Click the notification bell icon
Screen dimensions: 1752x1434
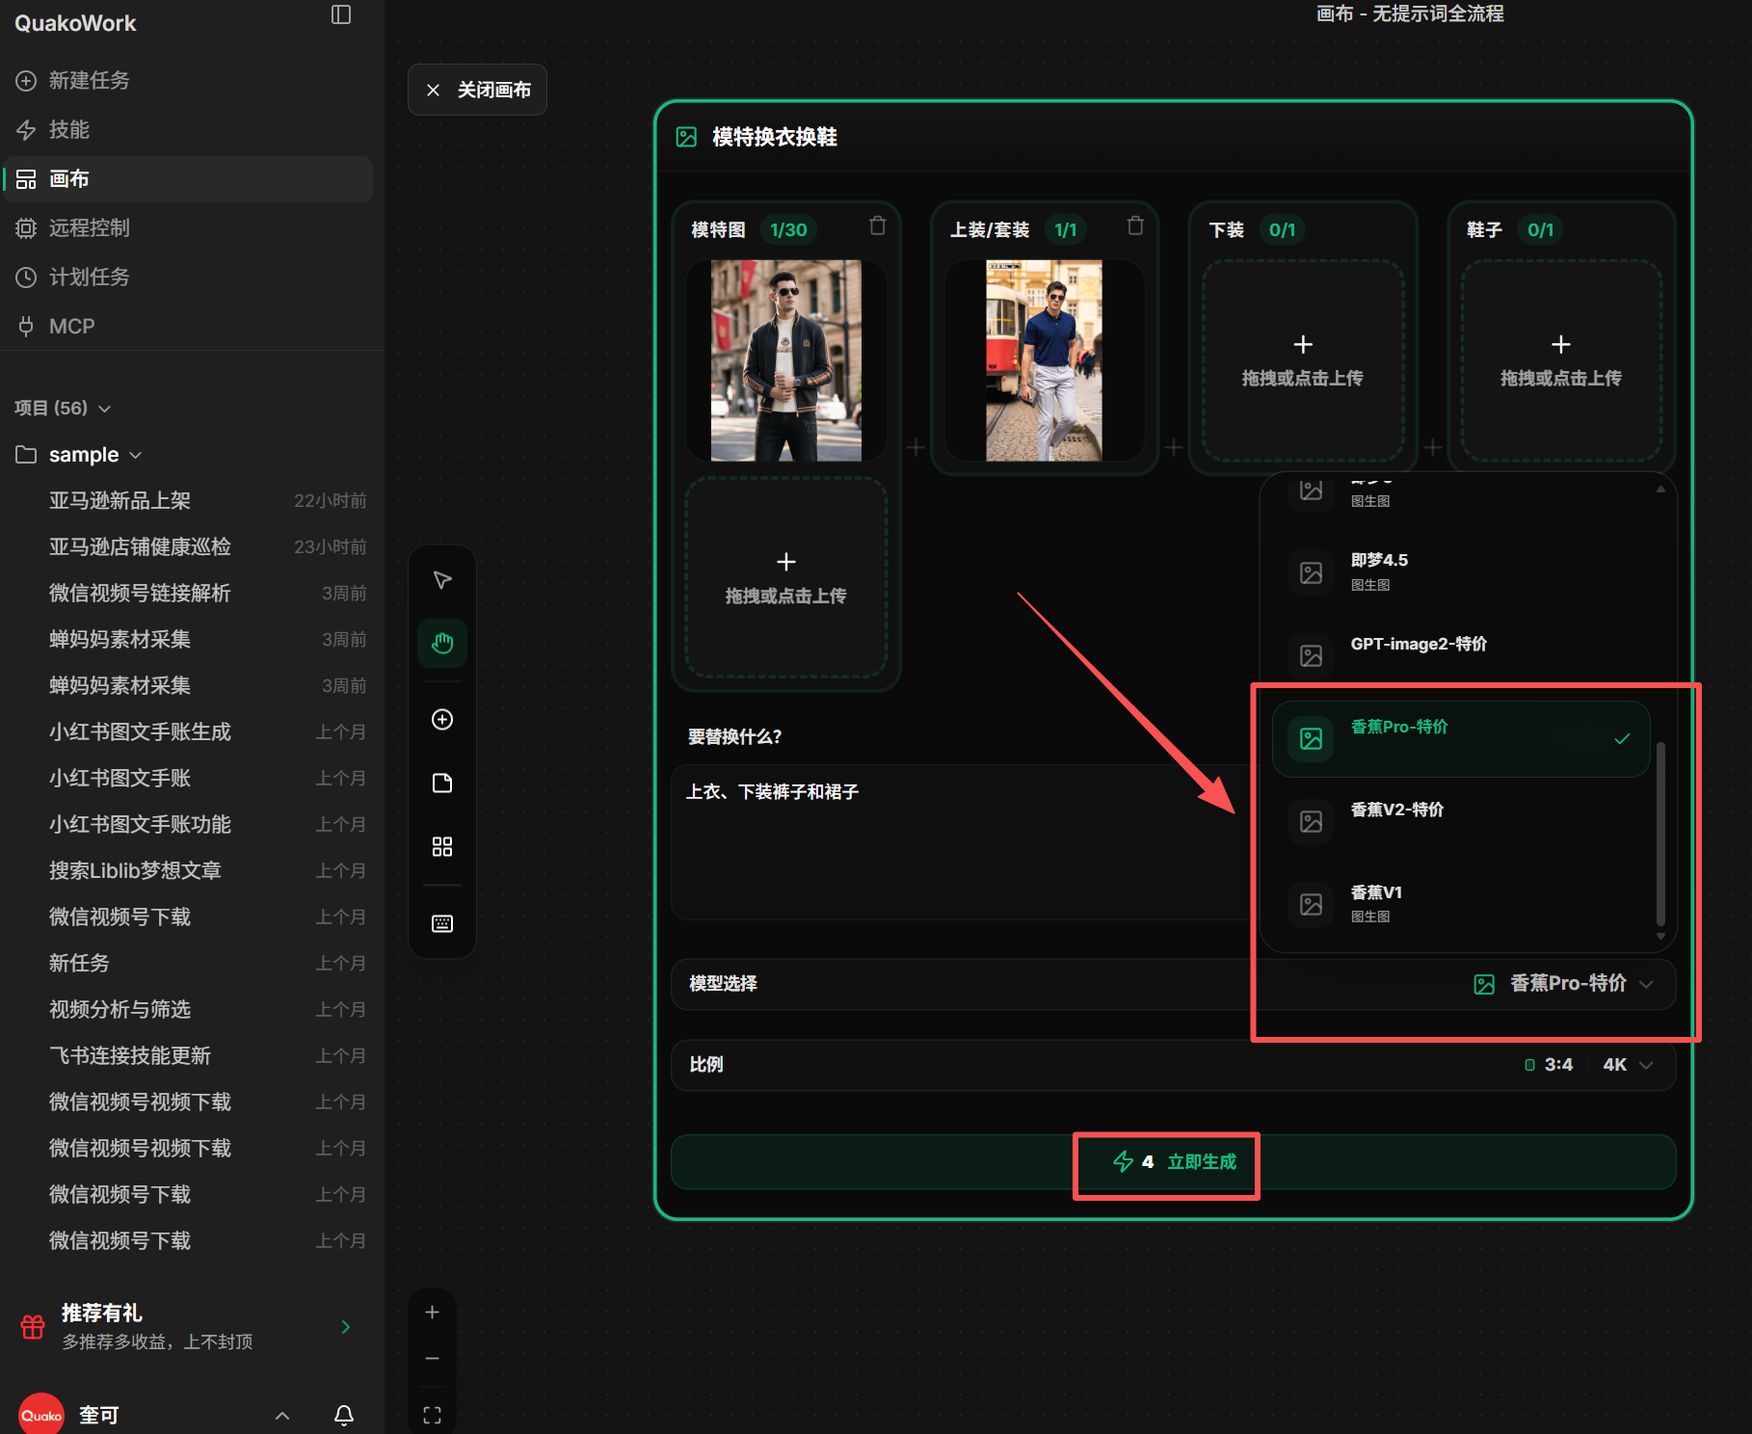(344, 1415)
